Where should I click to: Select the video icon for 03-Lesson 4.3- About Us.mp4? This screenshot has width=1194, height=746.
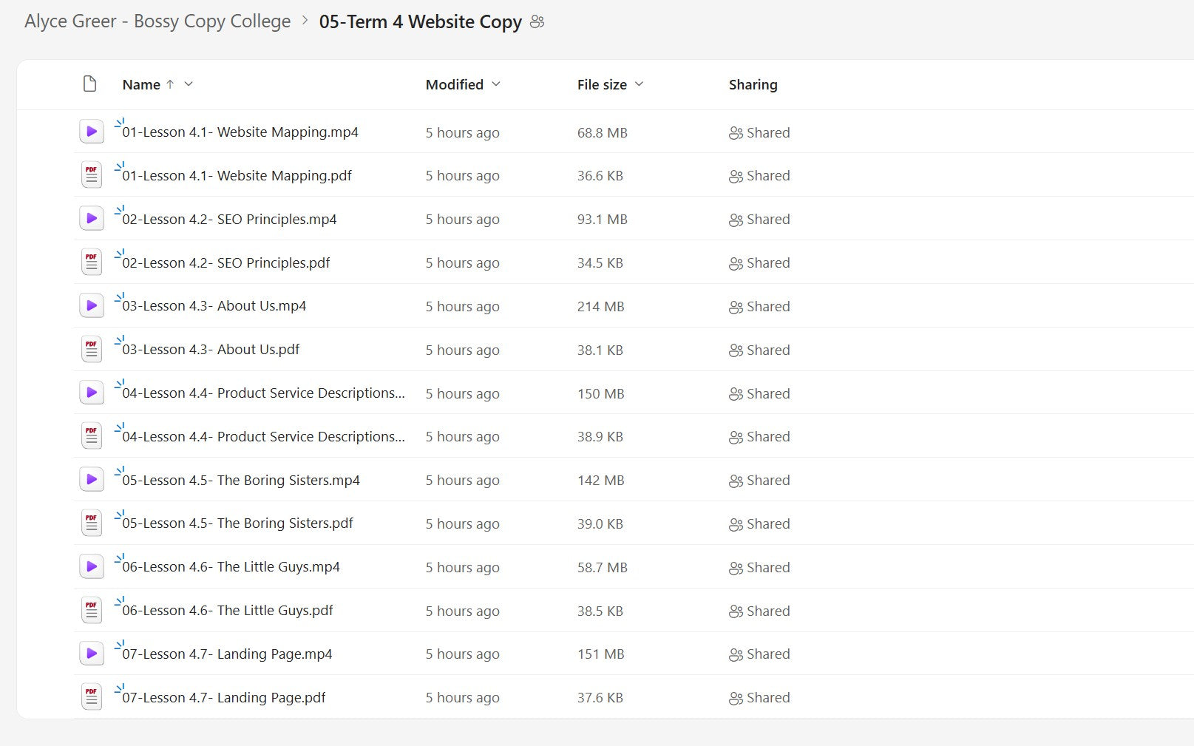pyautogui.click(x=91, y=305)
